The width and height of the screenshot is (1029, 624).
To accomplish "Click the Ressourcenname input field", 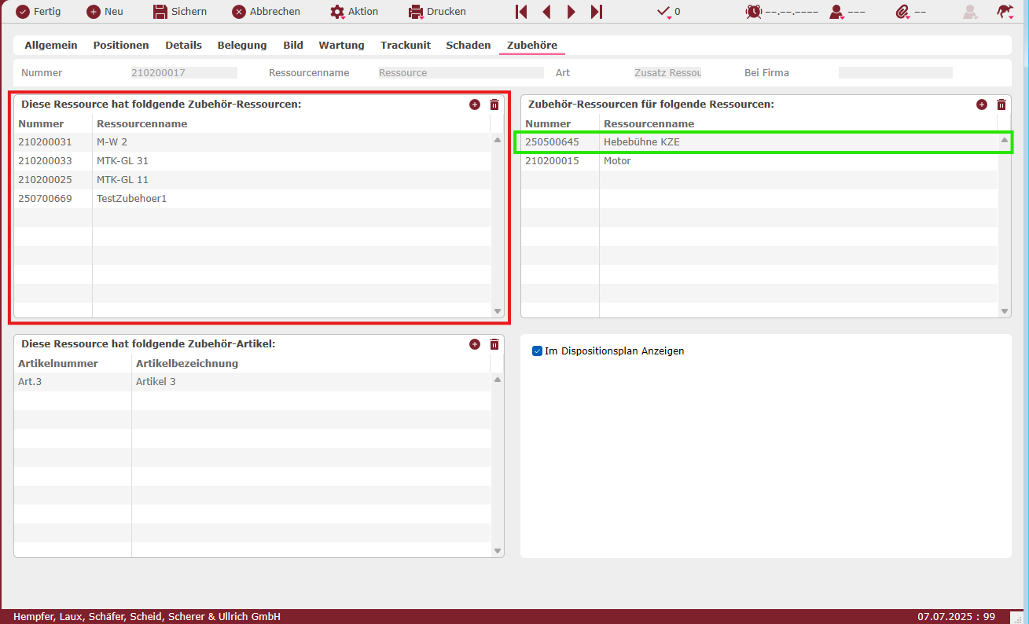I will (x=461, y=72).
